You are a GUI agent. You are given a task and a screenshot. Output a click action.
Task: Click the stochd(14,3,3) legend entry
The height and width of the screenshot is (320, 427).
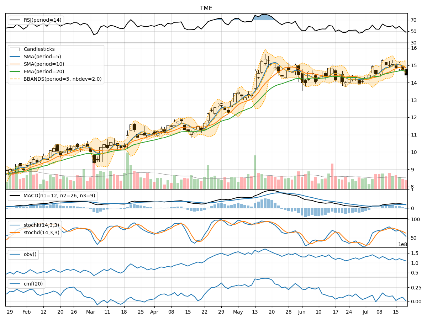41,232
